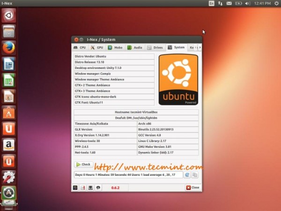Image resolution: width=281 pixels, height=211 pixels.
Task: Click Timezone: Asia/Kolkata cell
Action: tap(105, 124)
